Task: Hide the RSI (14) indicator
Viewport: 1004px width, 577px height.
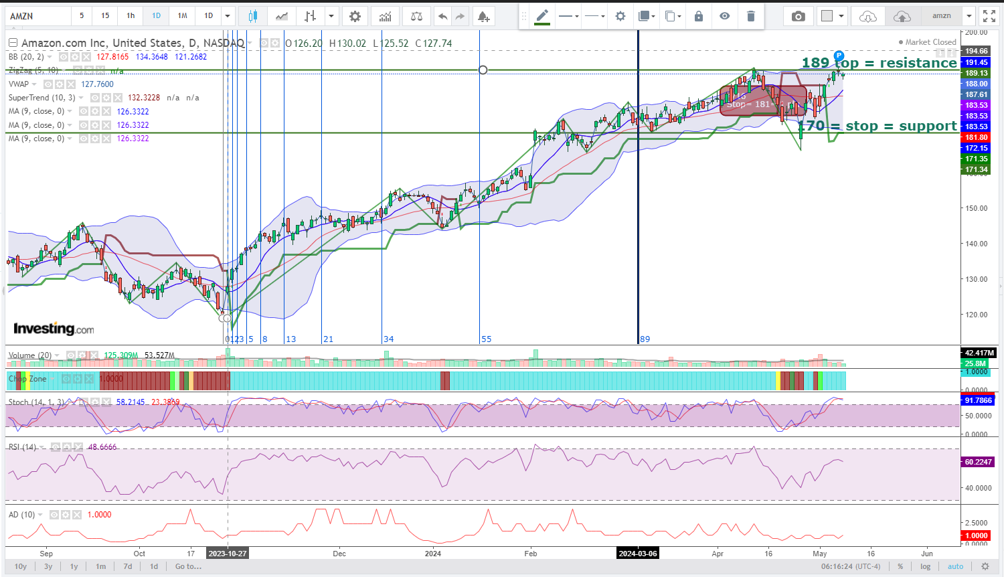Action: pos(55,447)
